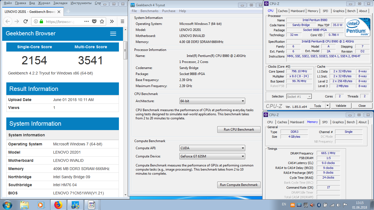Image resolution: width=374 pixels, height=210 pixels.
Task: Select SPD tab in bottom CPU-Z window
Action: [325, 122]
